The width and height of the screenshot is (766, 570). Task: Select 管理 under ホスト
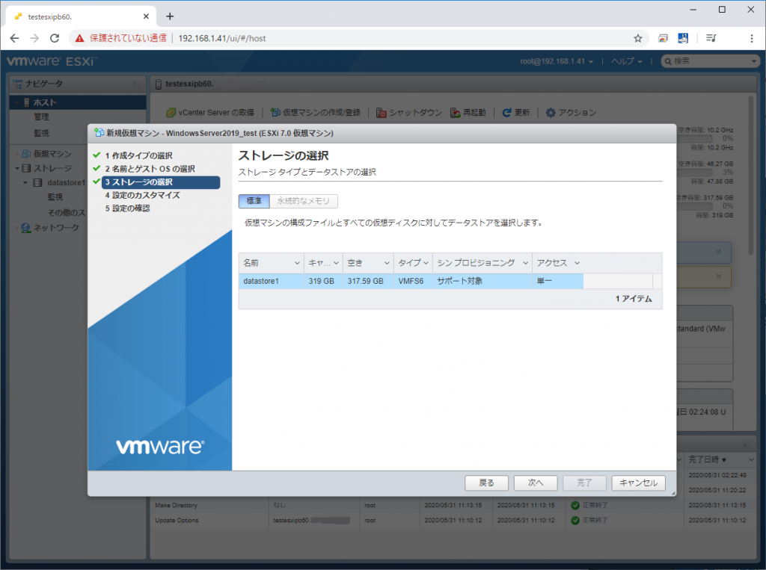pyautogui.click(x=42, y=117)
